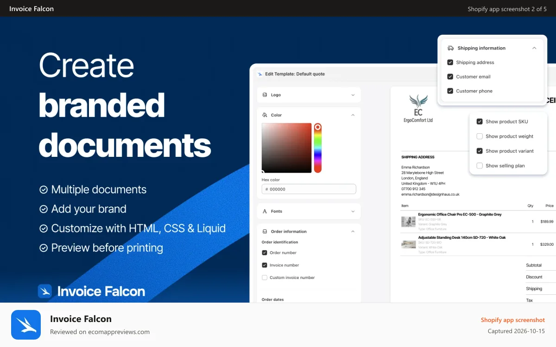Toggle the Customer phone checkbox

(450, 91)
